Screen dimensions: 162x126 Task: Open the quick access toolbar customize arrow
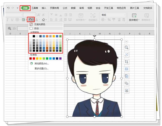pyautogui.click(x=17, y=8)
